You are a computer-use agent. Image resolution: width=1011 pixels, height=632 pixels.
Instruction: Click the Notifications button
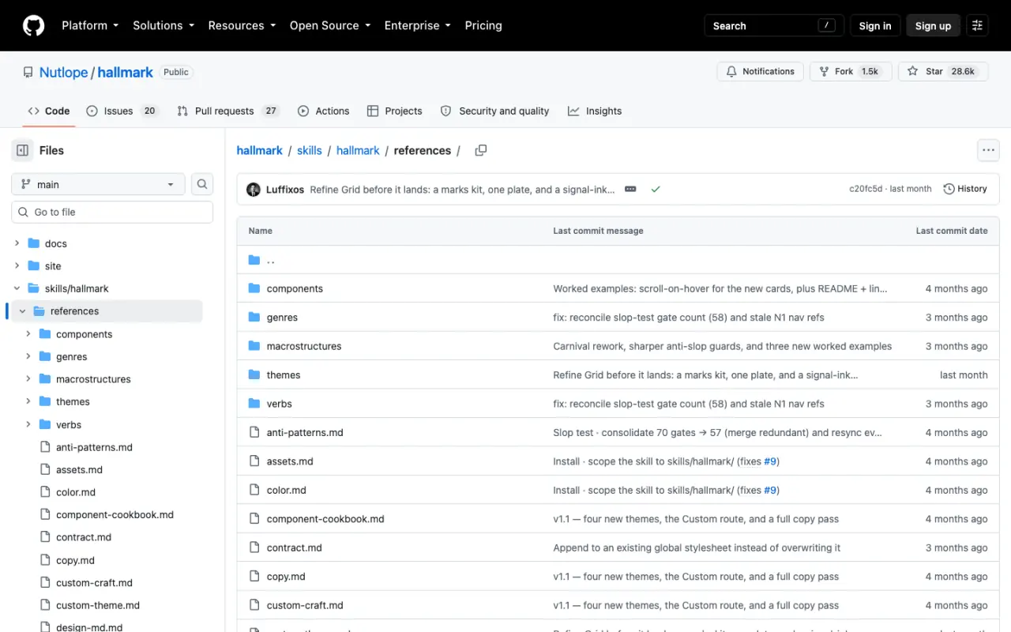pyautogui.click(x=760, y=71)
